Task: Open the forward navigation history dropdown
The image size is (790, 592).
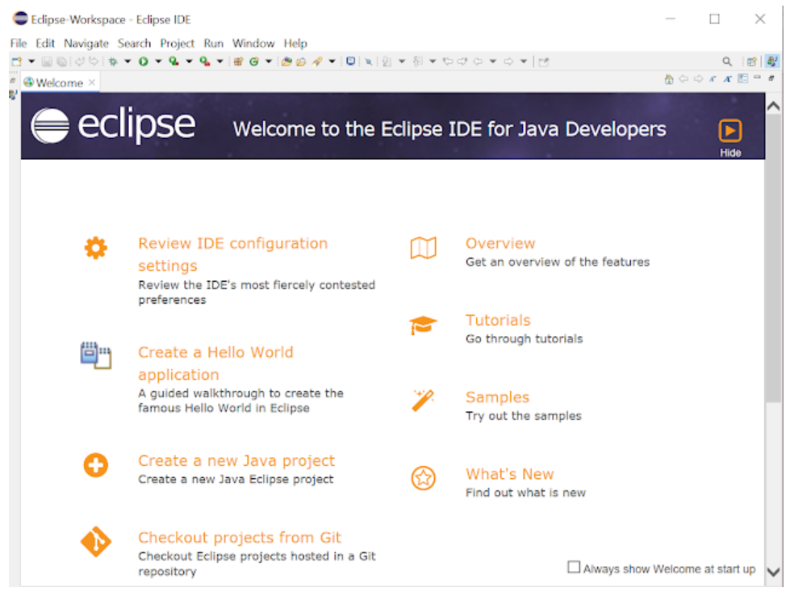Action: (x=524, y=61)
